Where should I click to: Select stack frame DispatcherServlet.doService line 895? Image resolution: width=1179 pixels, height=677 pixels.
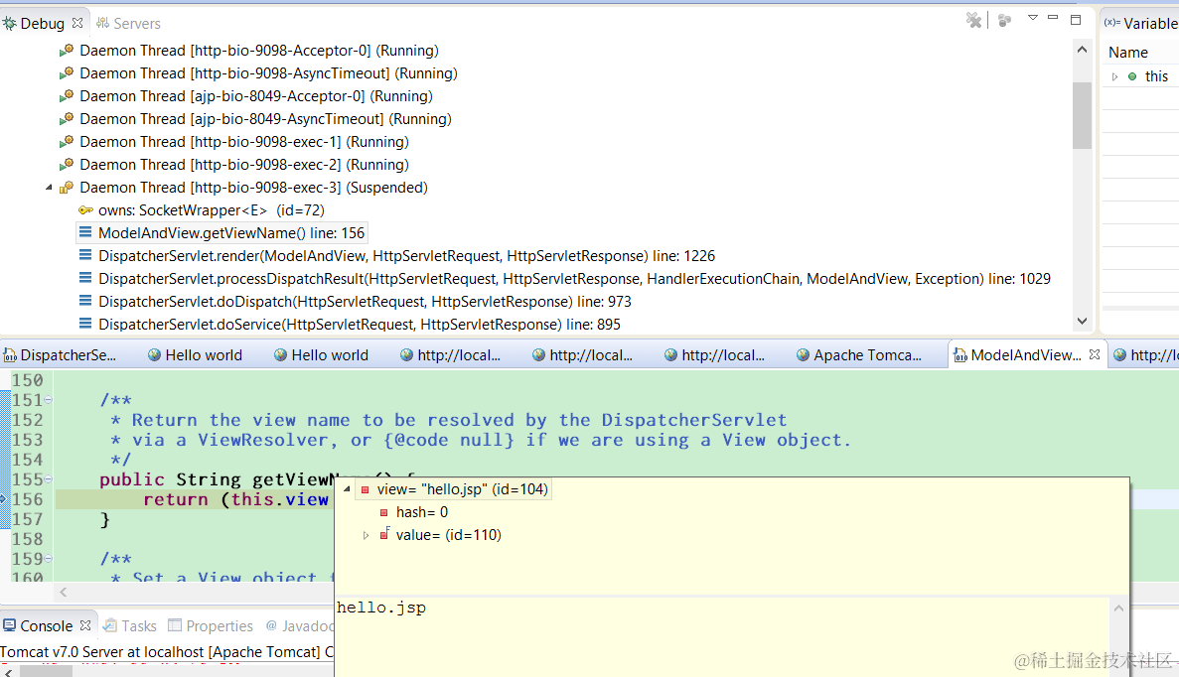coord(360,325)
